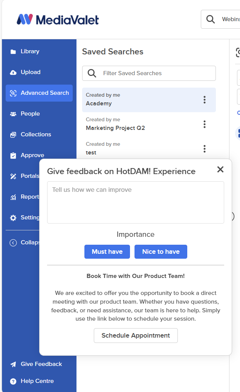Click the Give feedback on HotDAM! Experience title
The height and width of the screenshot is (392, 240).
pos(121,171)
